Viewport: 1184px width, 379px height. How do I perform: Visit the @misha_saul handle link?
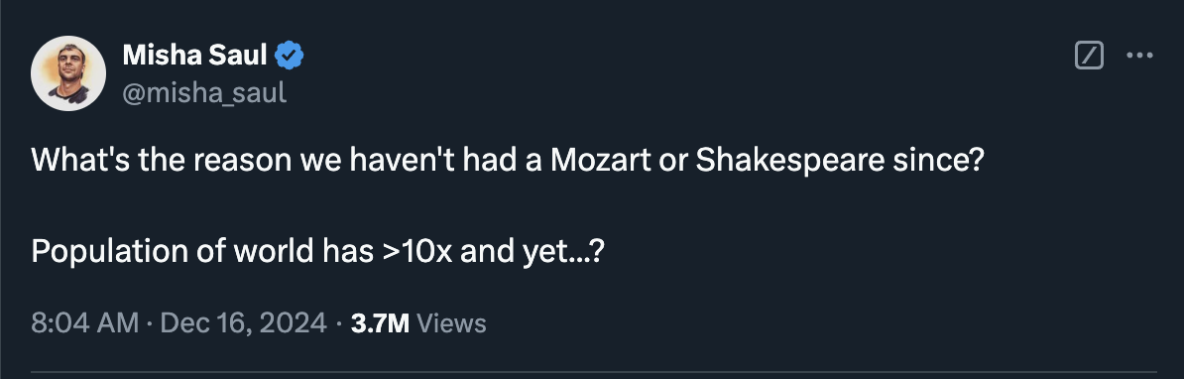(x=204, y=93)
